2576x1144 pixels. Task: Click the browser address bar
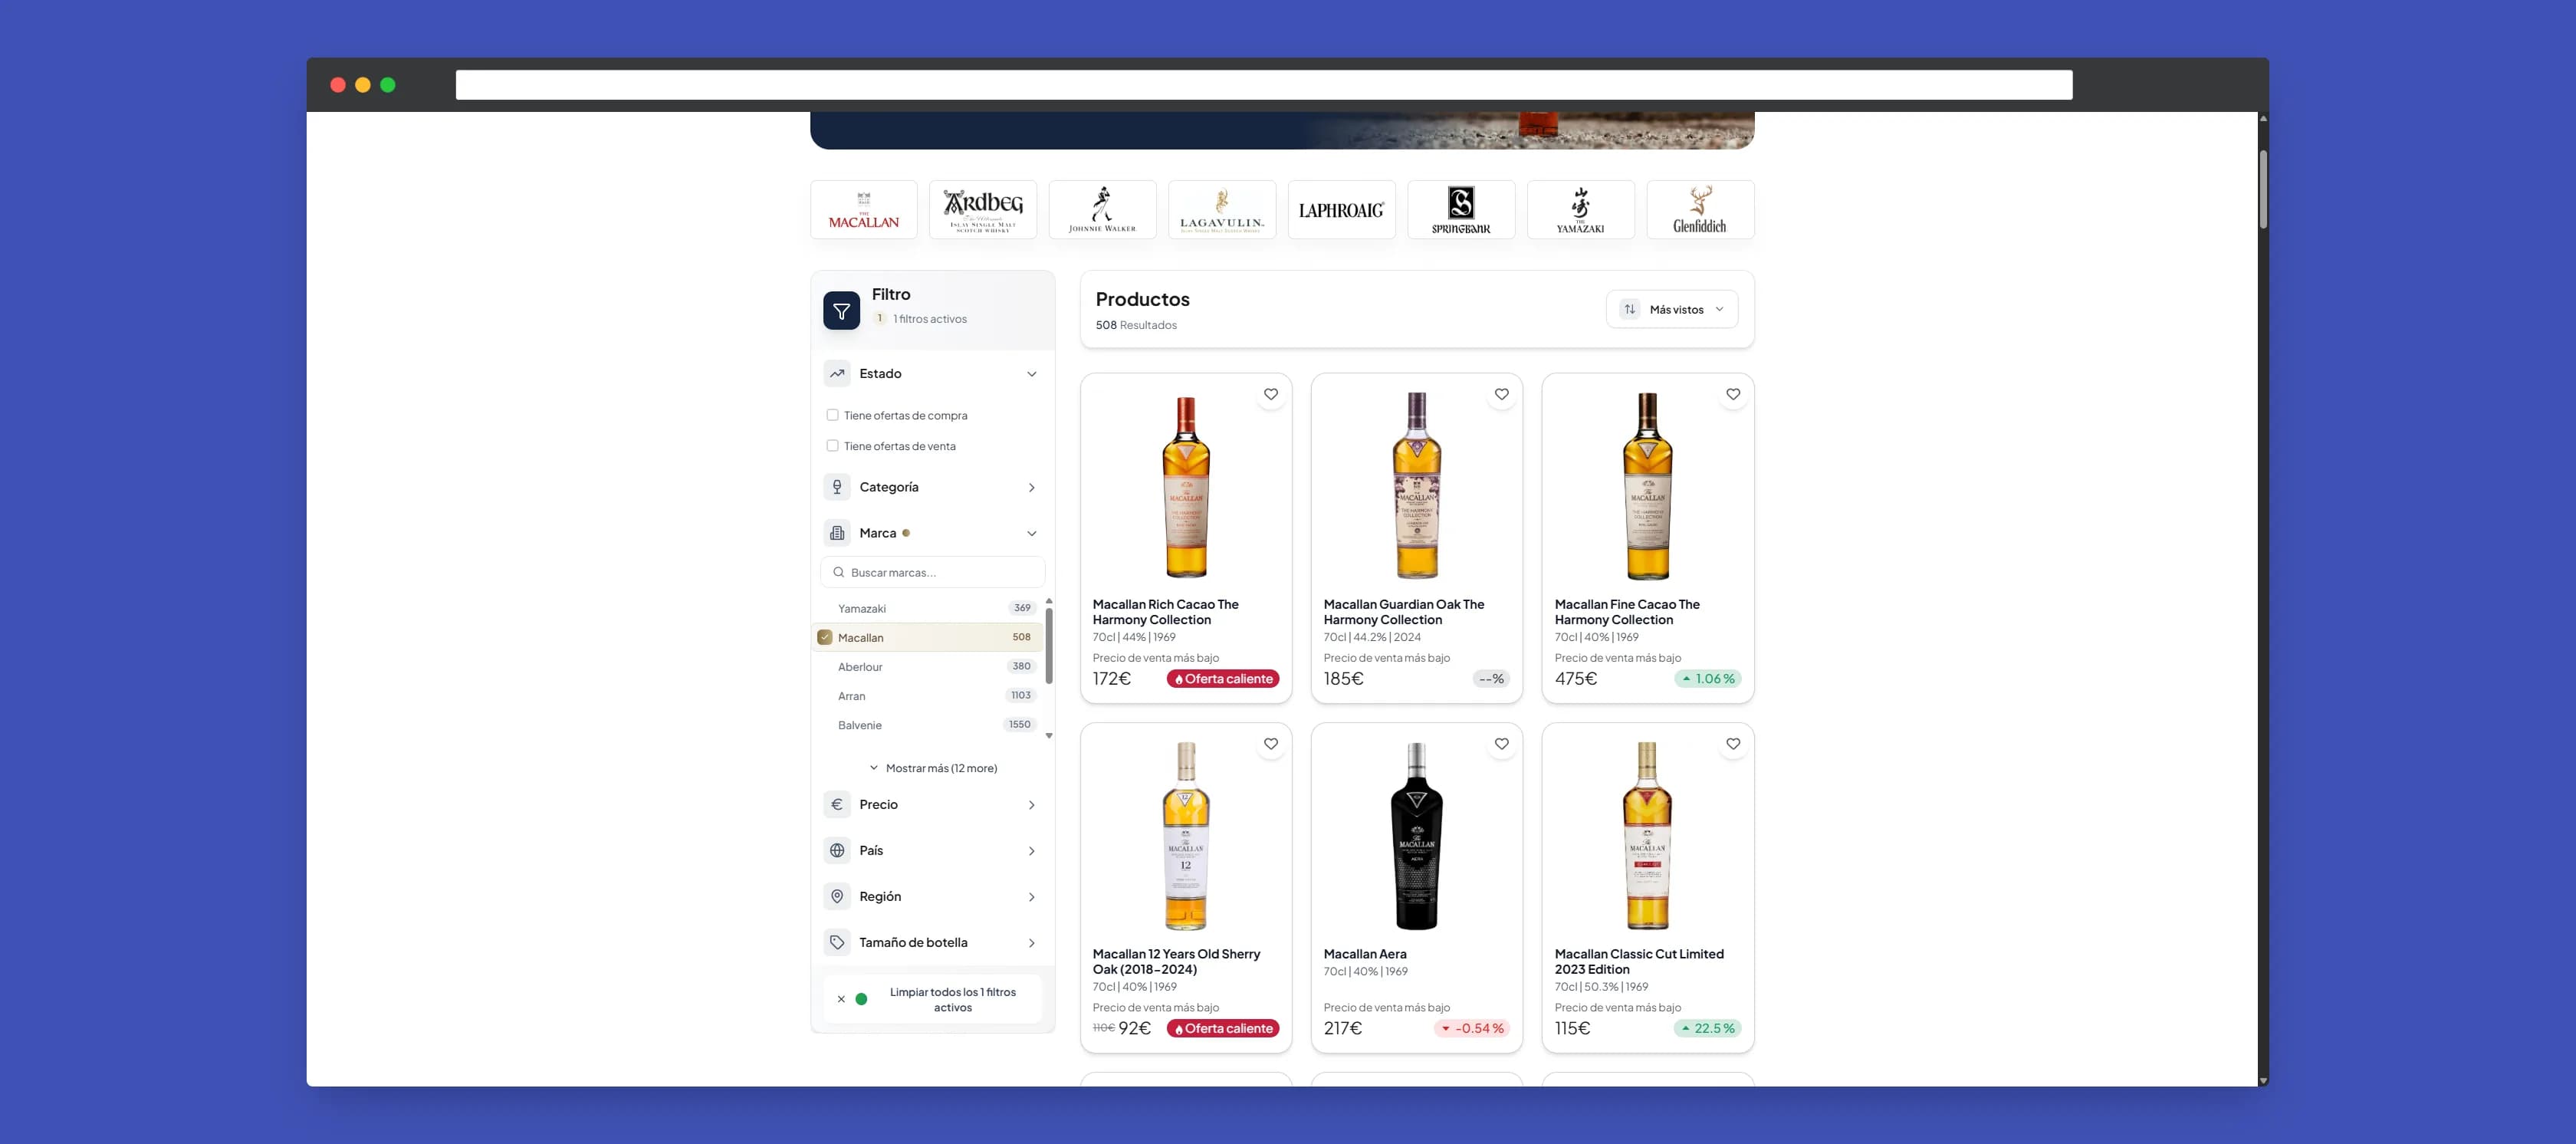[1264, 85]
